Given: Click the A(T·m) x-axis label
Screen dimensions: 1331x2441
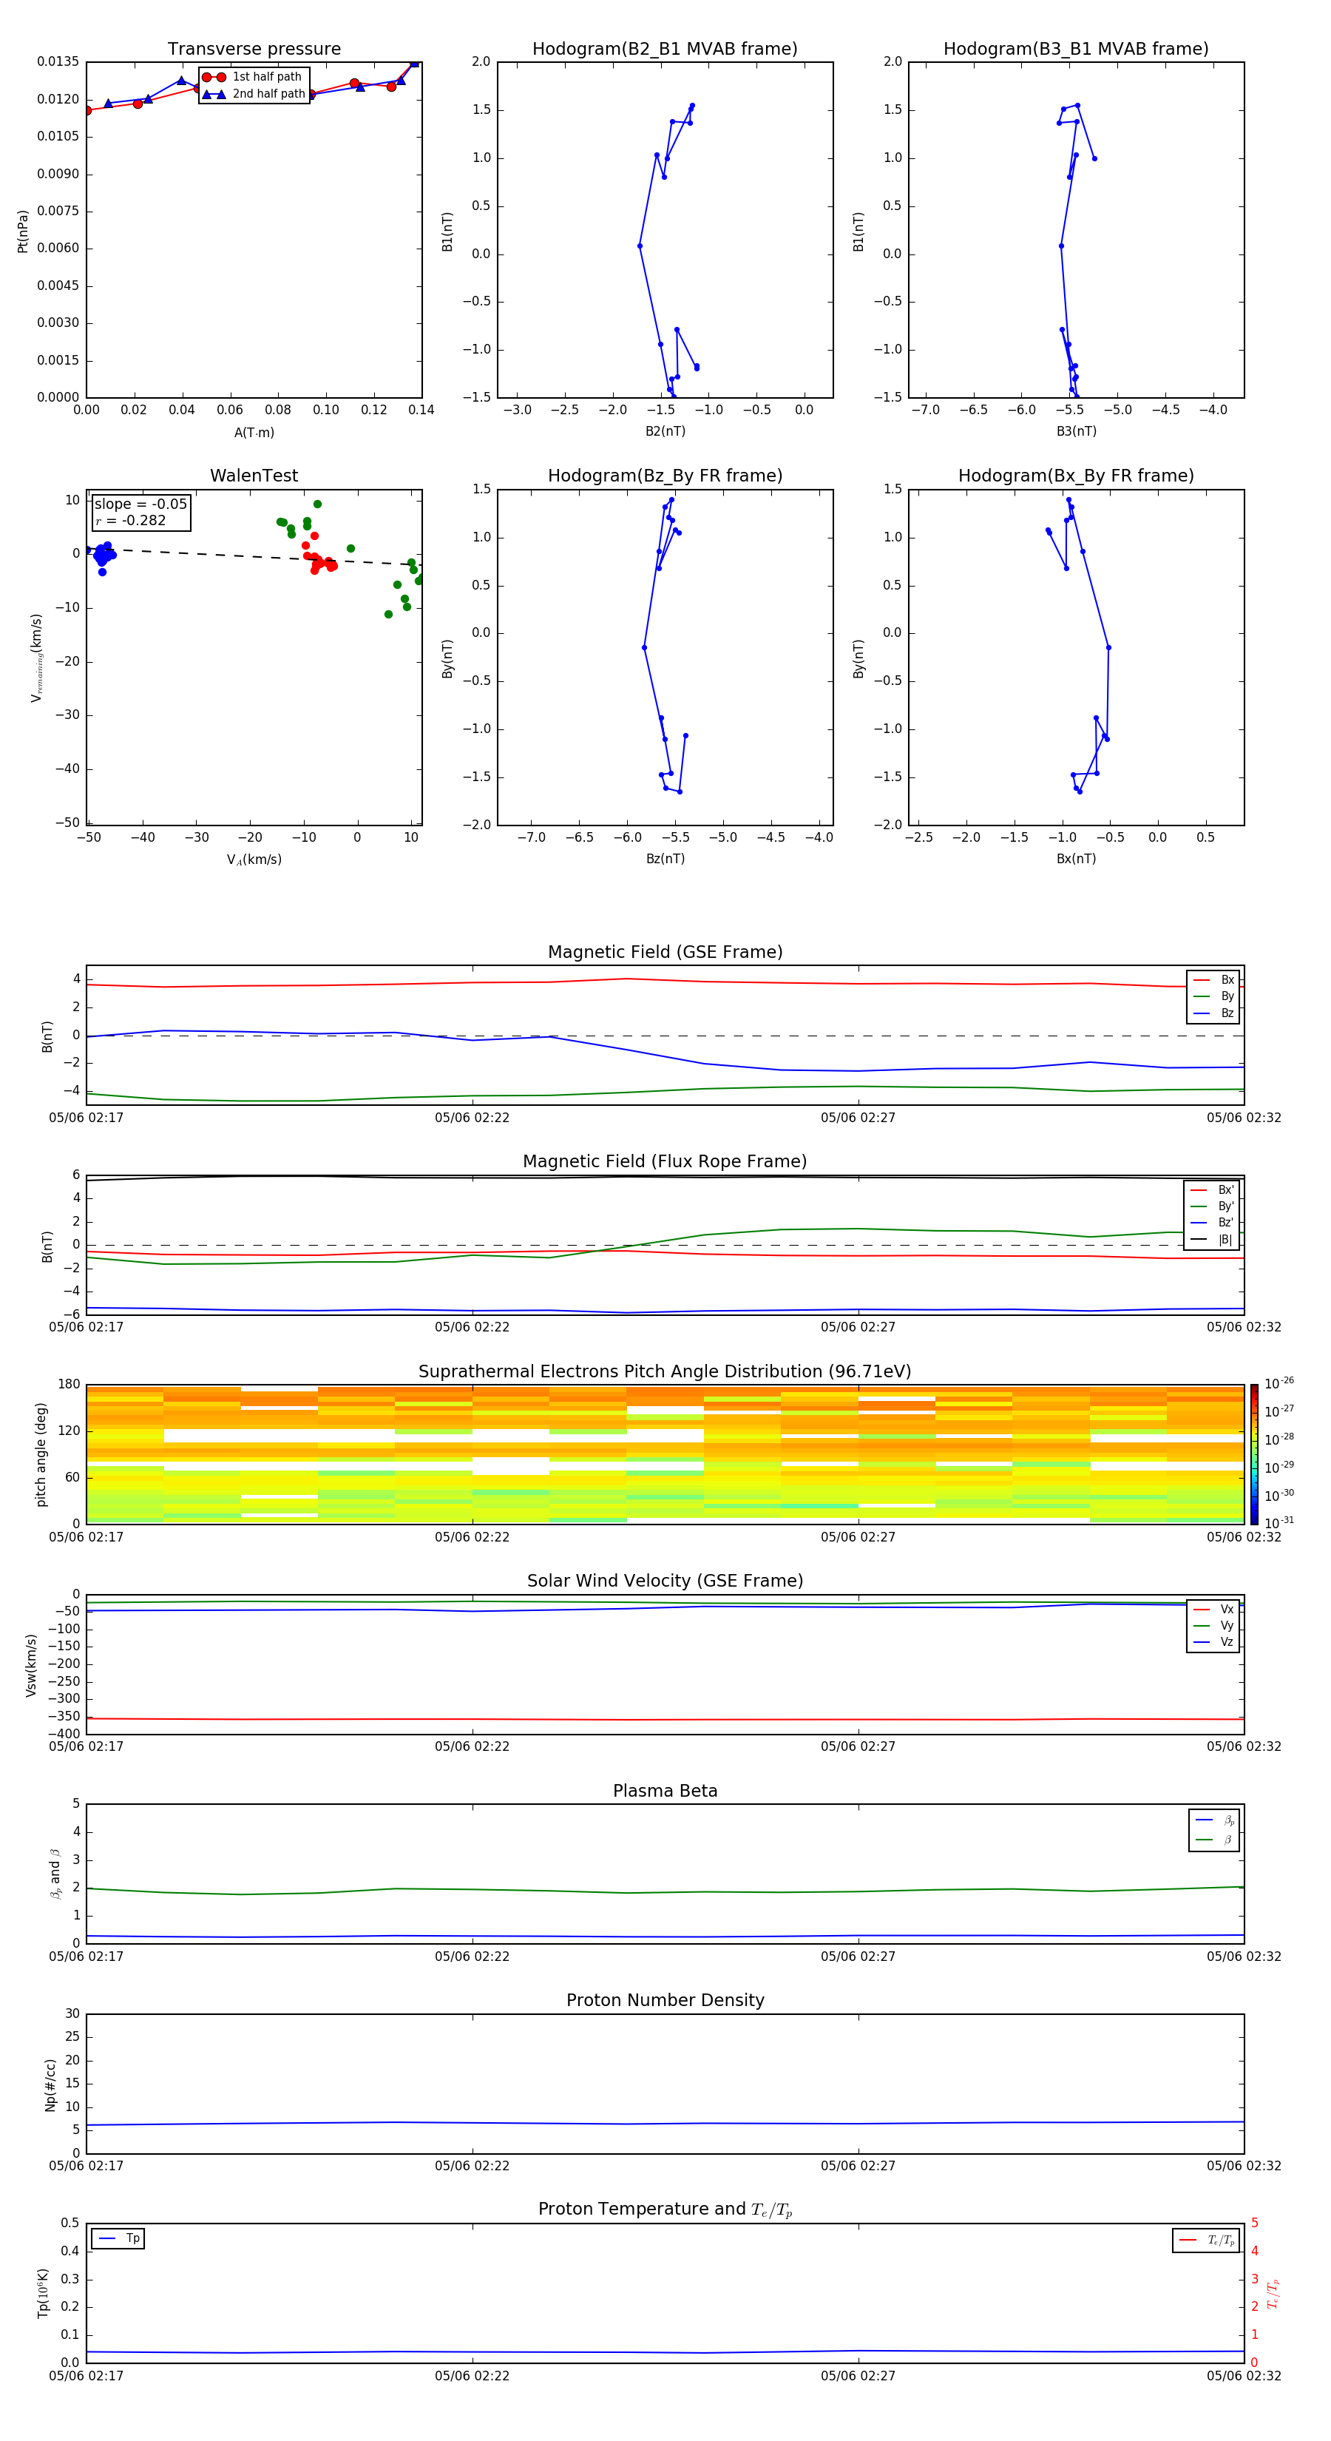Looking at the screenshot, I should [x=254, y=432].
